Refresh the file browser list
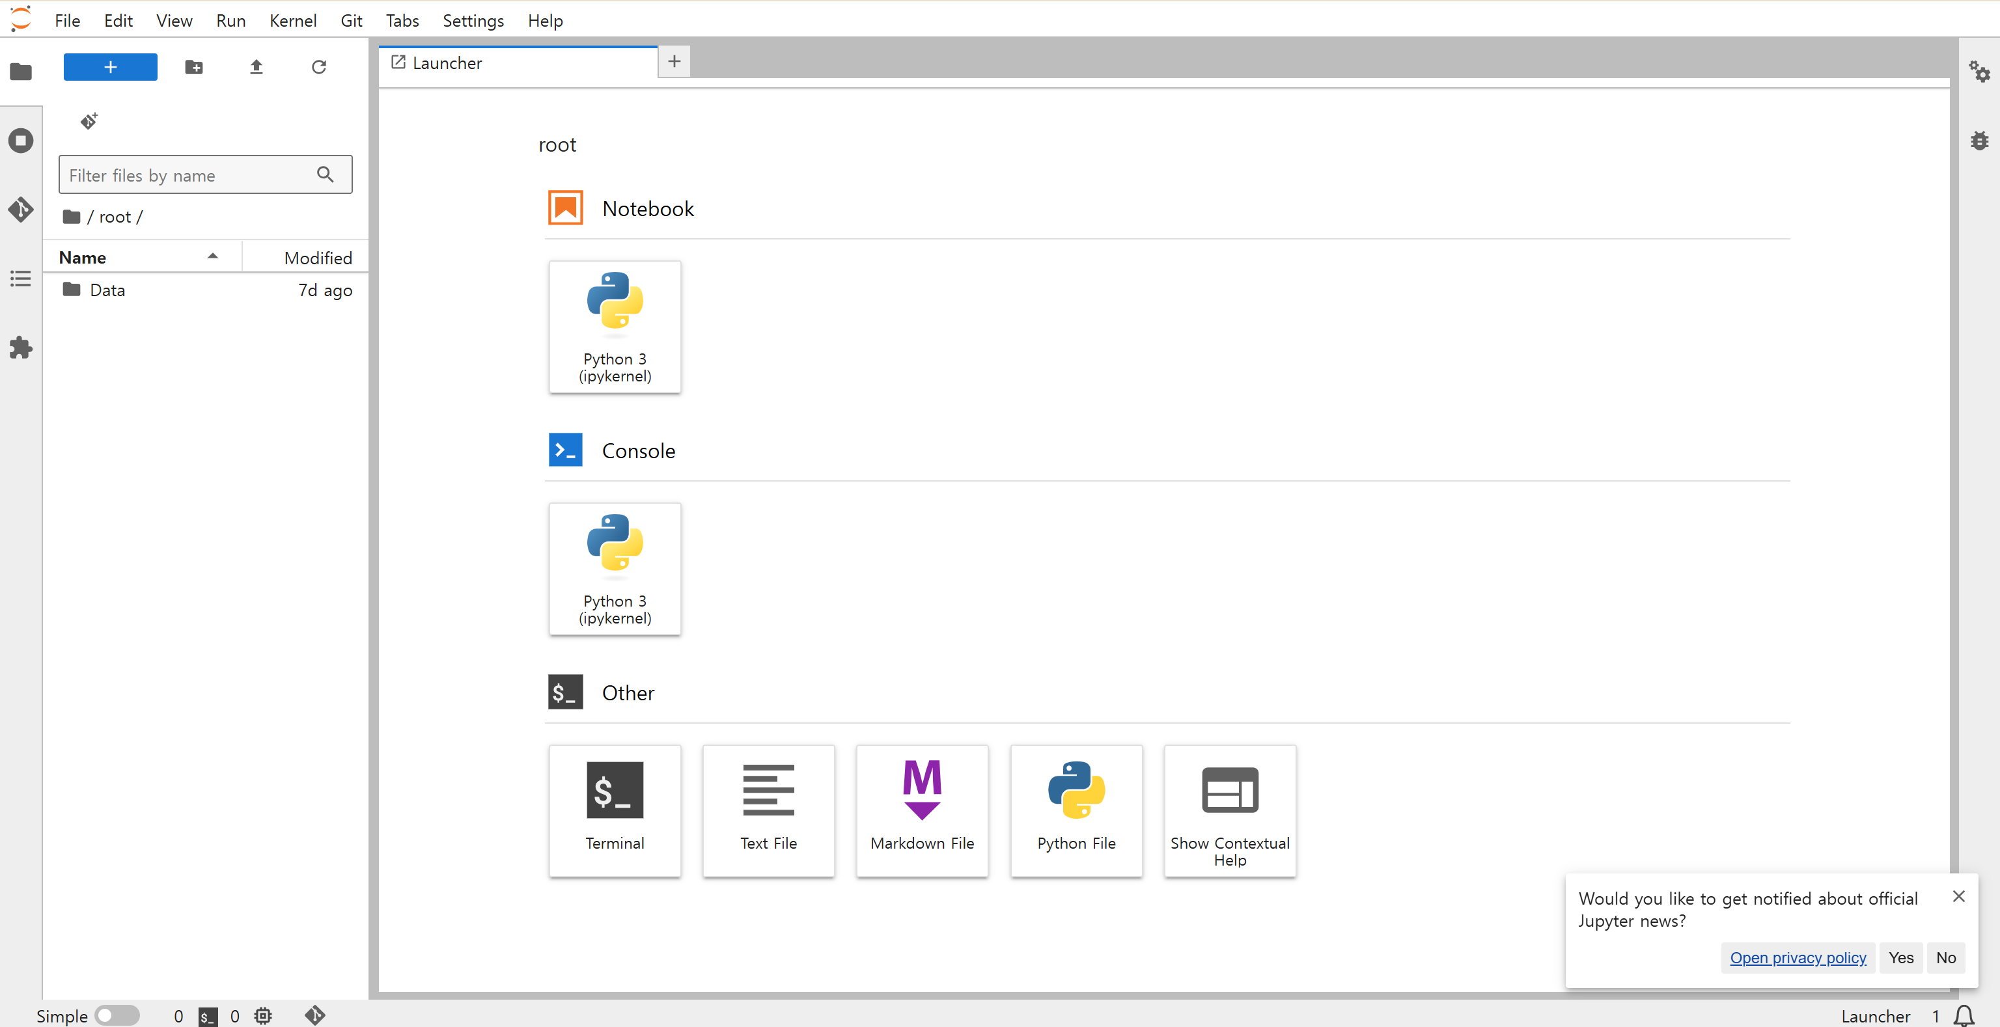Screen dimensions: 2000x1027 point(318,67)
